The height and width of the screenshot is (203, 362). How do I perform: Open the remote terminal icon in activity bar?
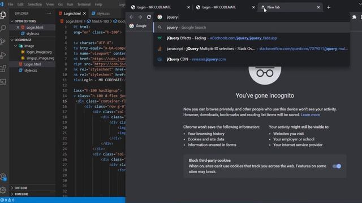coord(3,82)
